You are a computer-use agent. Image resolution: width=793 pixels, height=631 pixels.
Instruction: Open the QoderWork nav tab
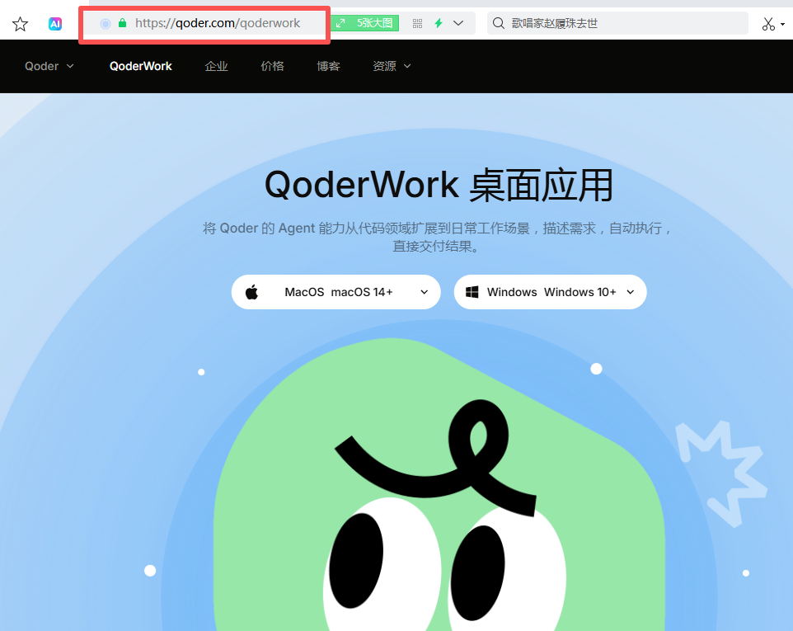pyautogui.click(x=141, y=66)
